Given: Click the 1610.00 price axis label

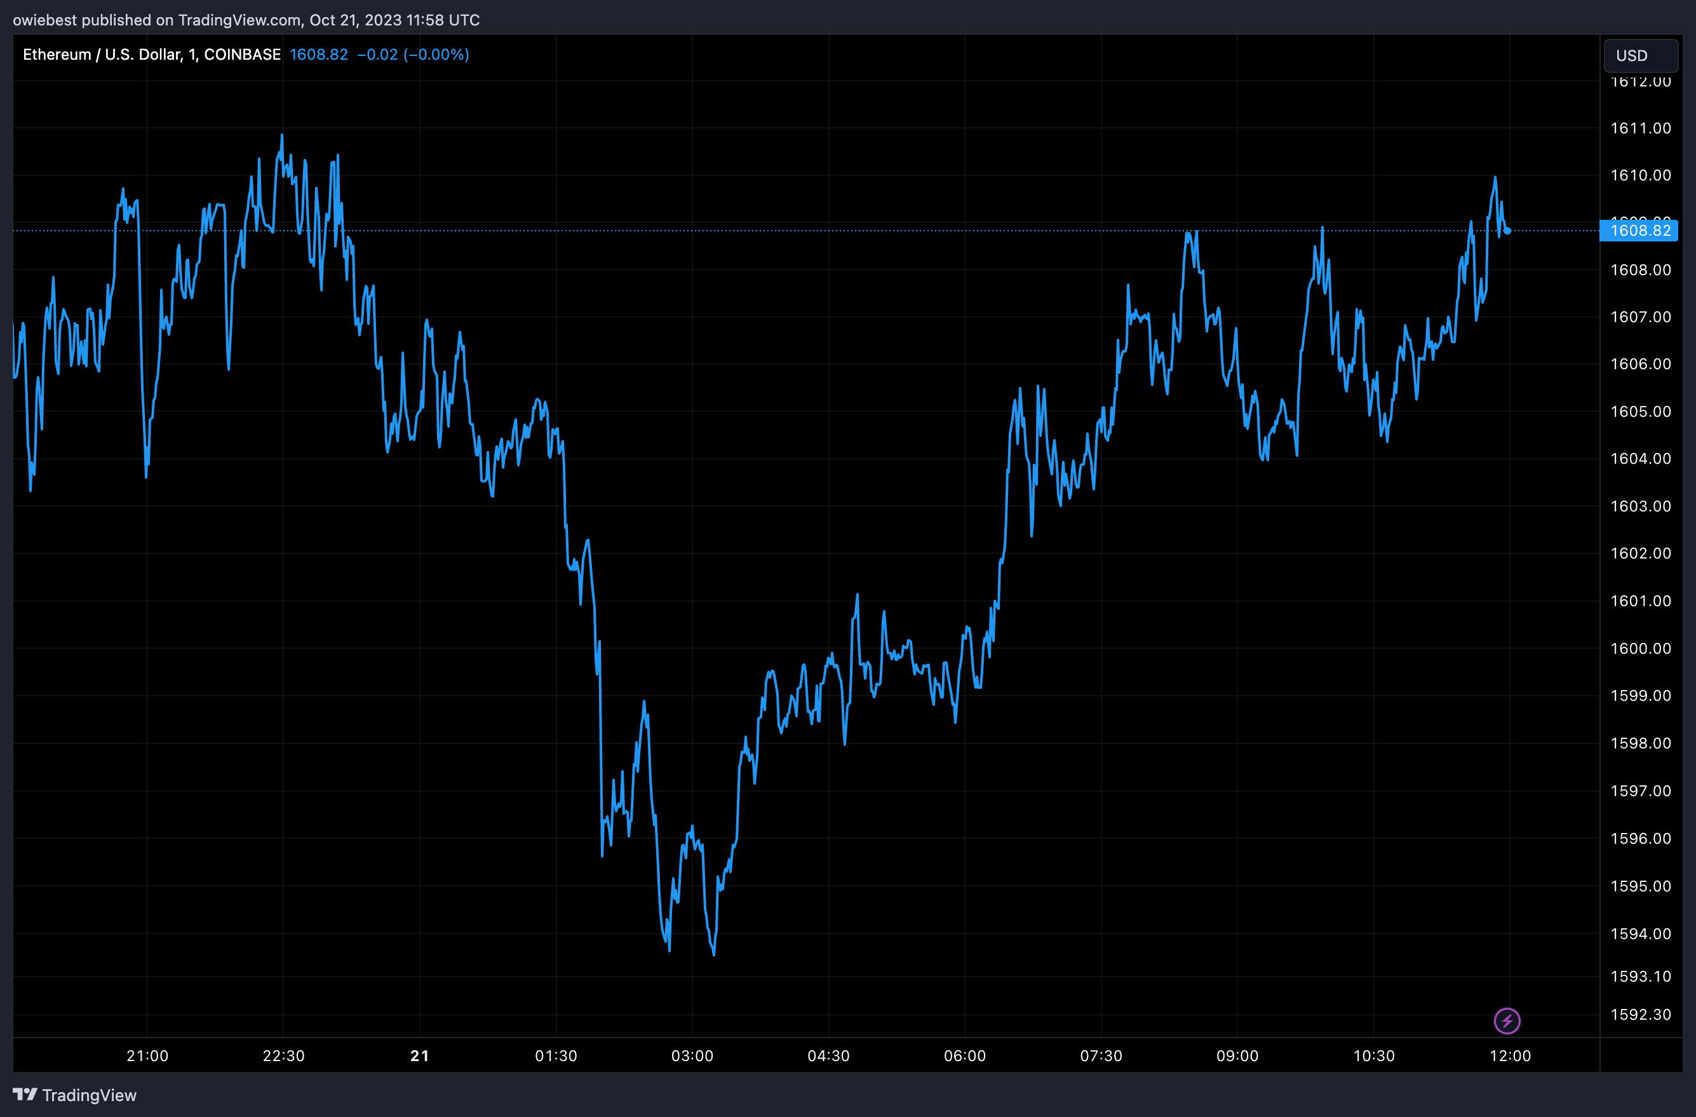Looking at the screenshot, I should pos(1640,175).
